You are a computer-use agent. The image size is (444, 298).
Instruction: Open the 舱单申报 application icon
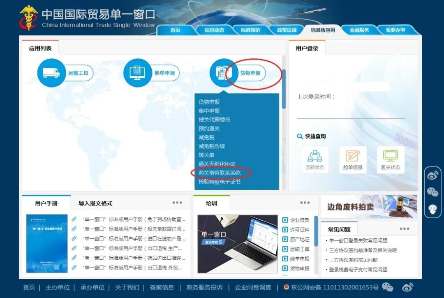tap(138, 73)
